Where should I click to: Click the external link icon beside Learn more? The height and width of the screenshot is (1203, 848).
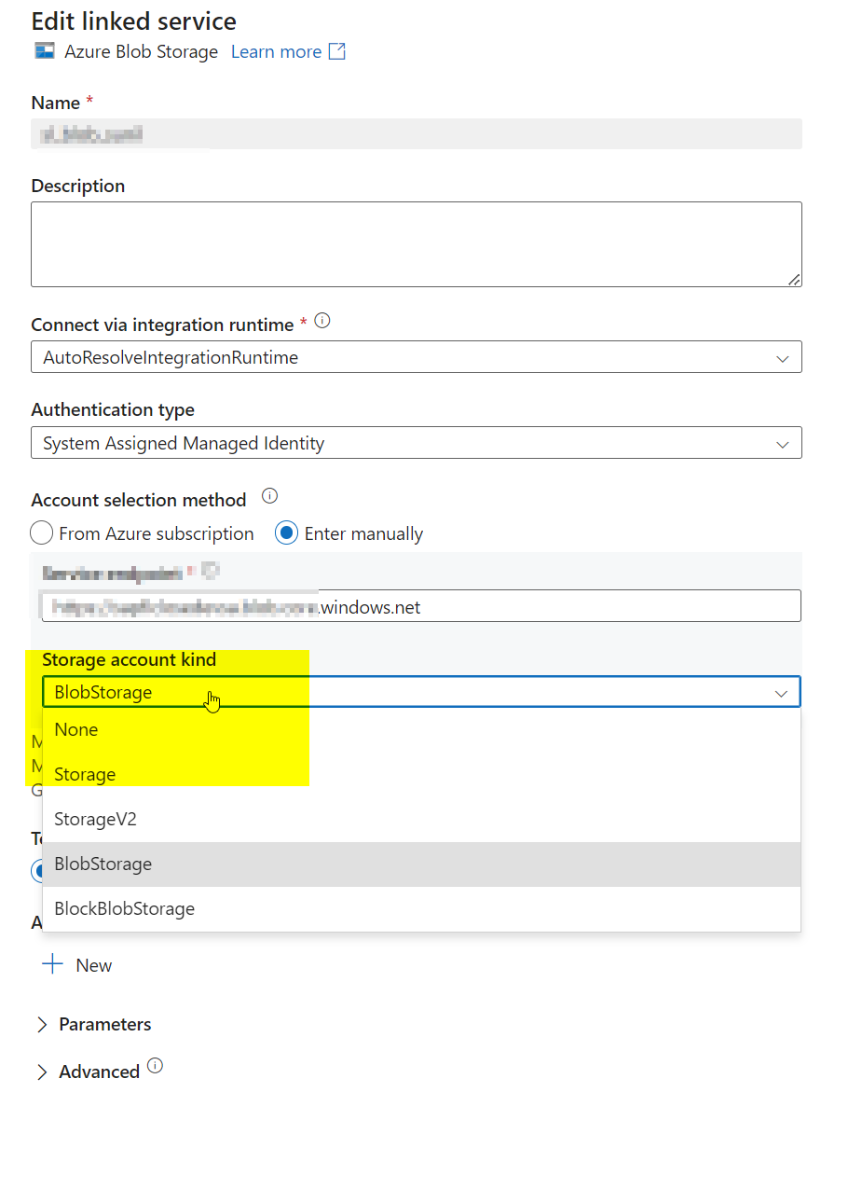337,51
